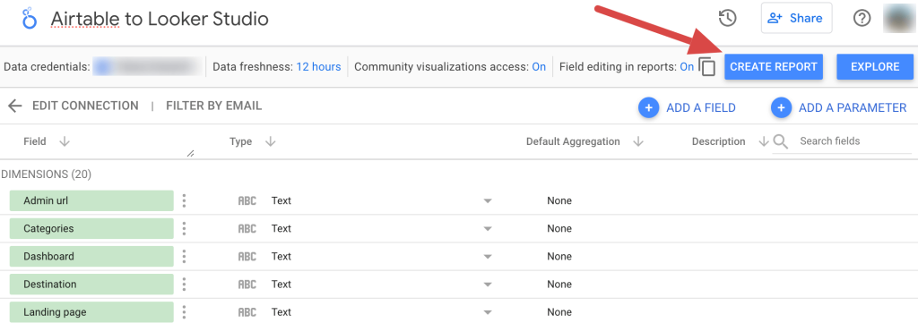Expand the type dropdown for Dashboard

pos(487,257)
